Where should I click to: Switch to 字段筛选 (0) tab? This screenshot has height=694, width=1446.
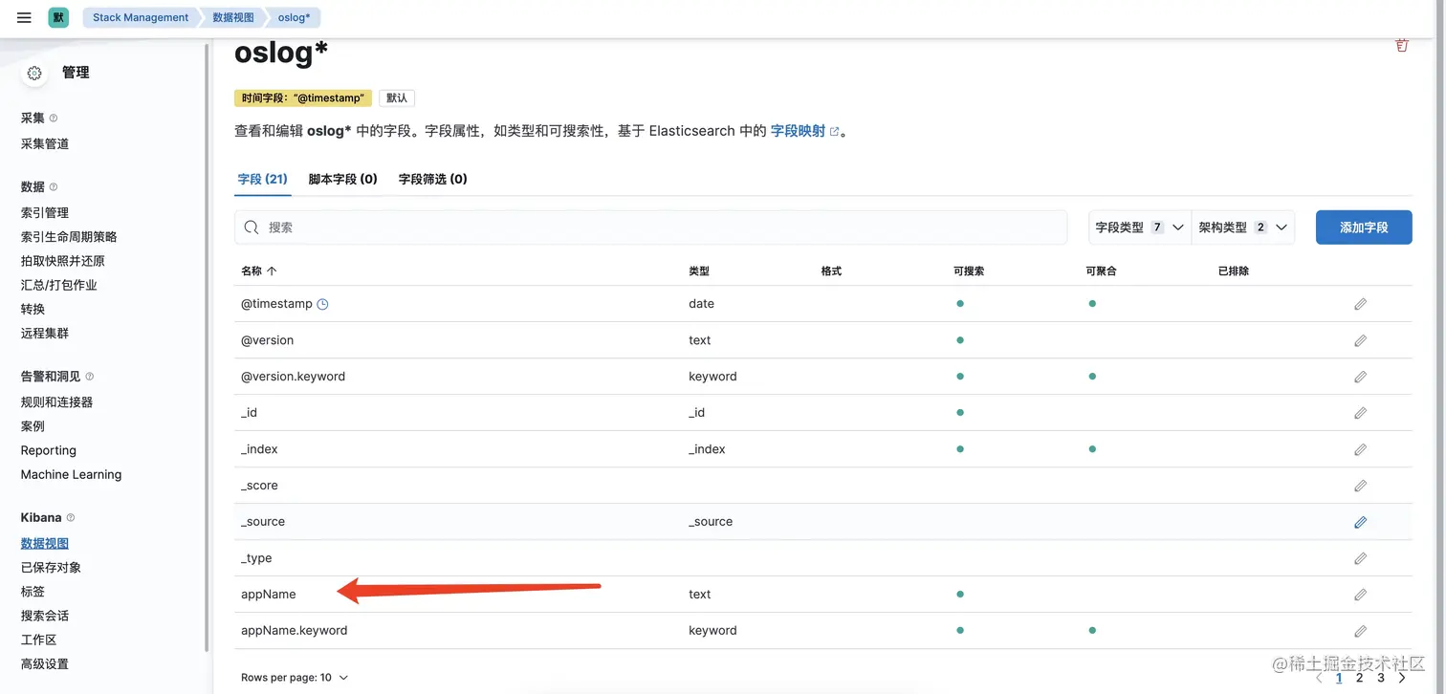pyautogui.click(x=432, y=179)
